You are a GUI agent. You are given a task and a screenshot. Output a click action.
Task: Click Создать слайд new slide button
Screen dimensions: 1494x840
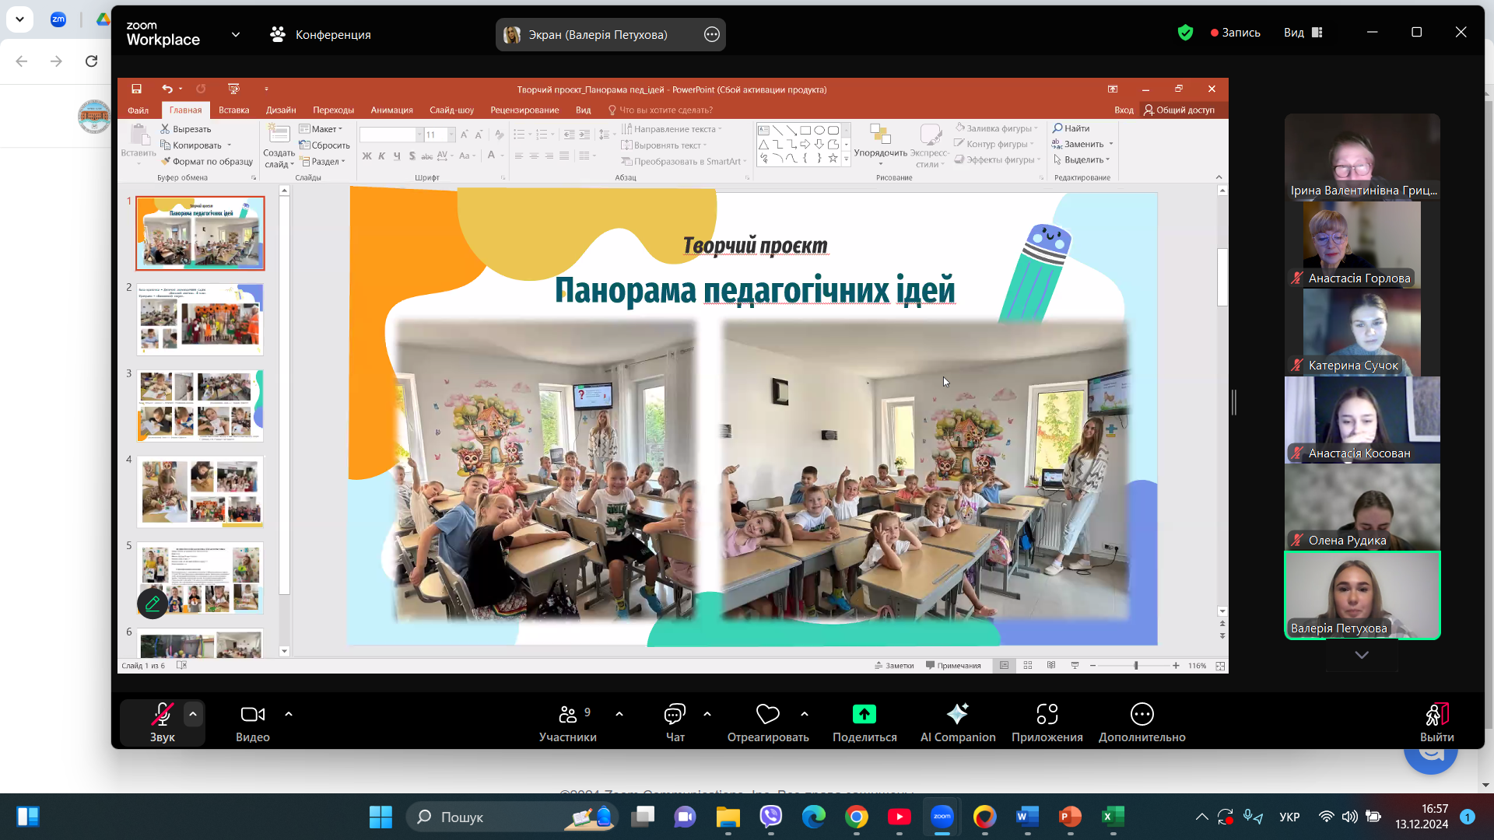click(279, 146)
